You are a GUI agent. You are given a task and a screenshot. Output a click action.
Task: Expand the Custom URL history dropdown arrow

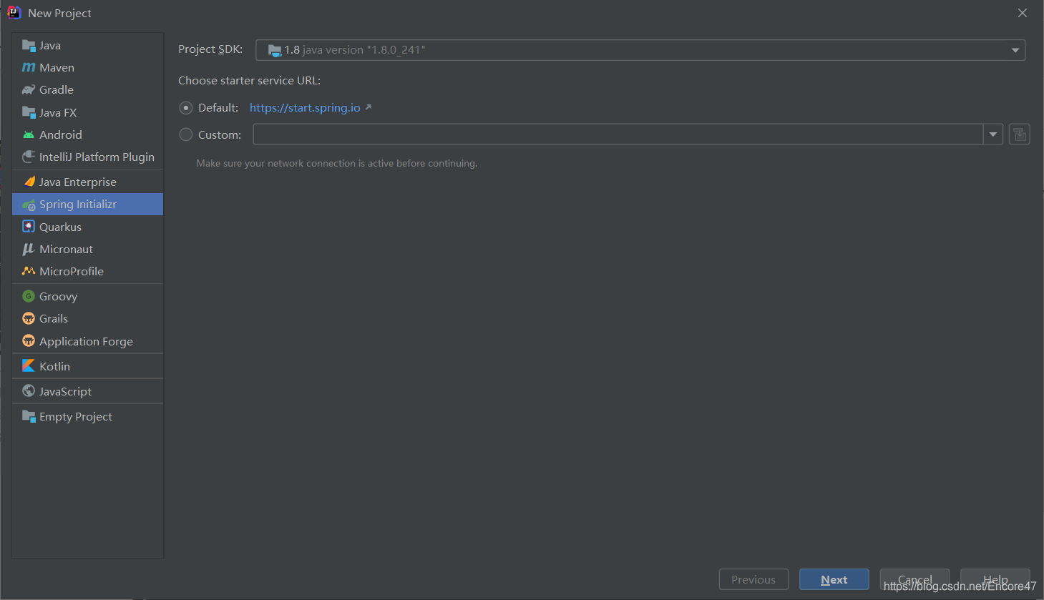(993, 134)
